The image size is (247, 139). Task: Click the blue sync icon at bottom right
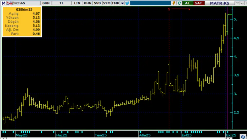pos(243,137)
